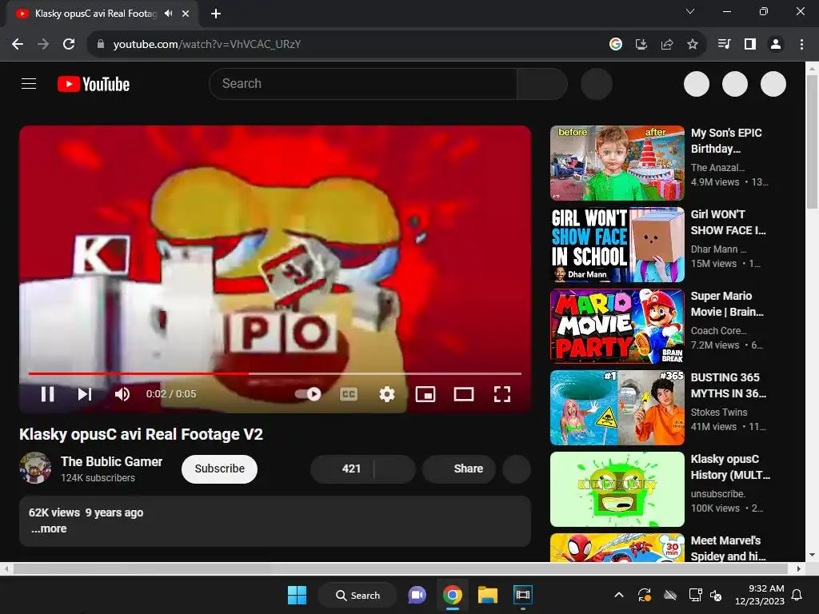819x614 pixels.
Task: Open Chrome profile menu
Action: [776, 45]
